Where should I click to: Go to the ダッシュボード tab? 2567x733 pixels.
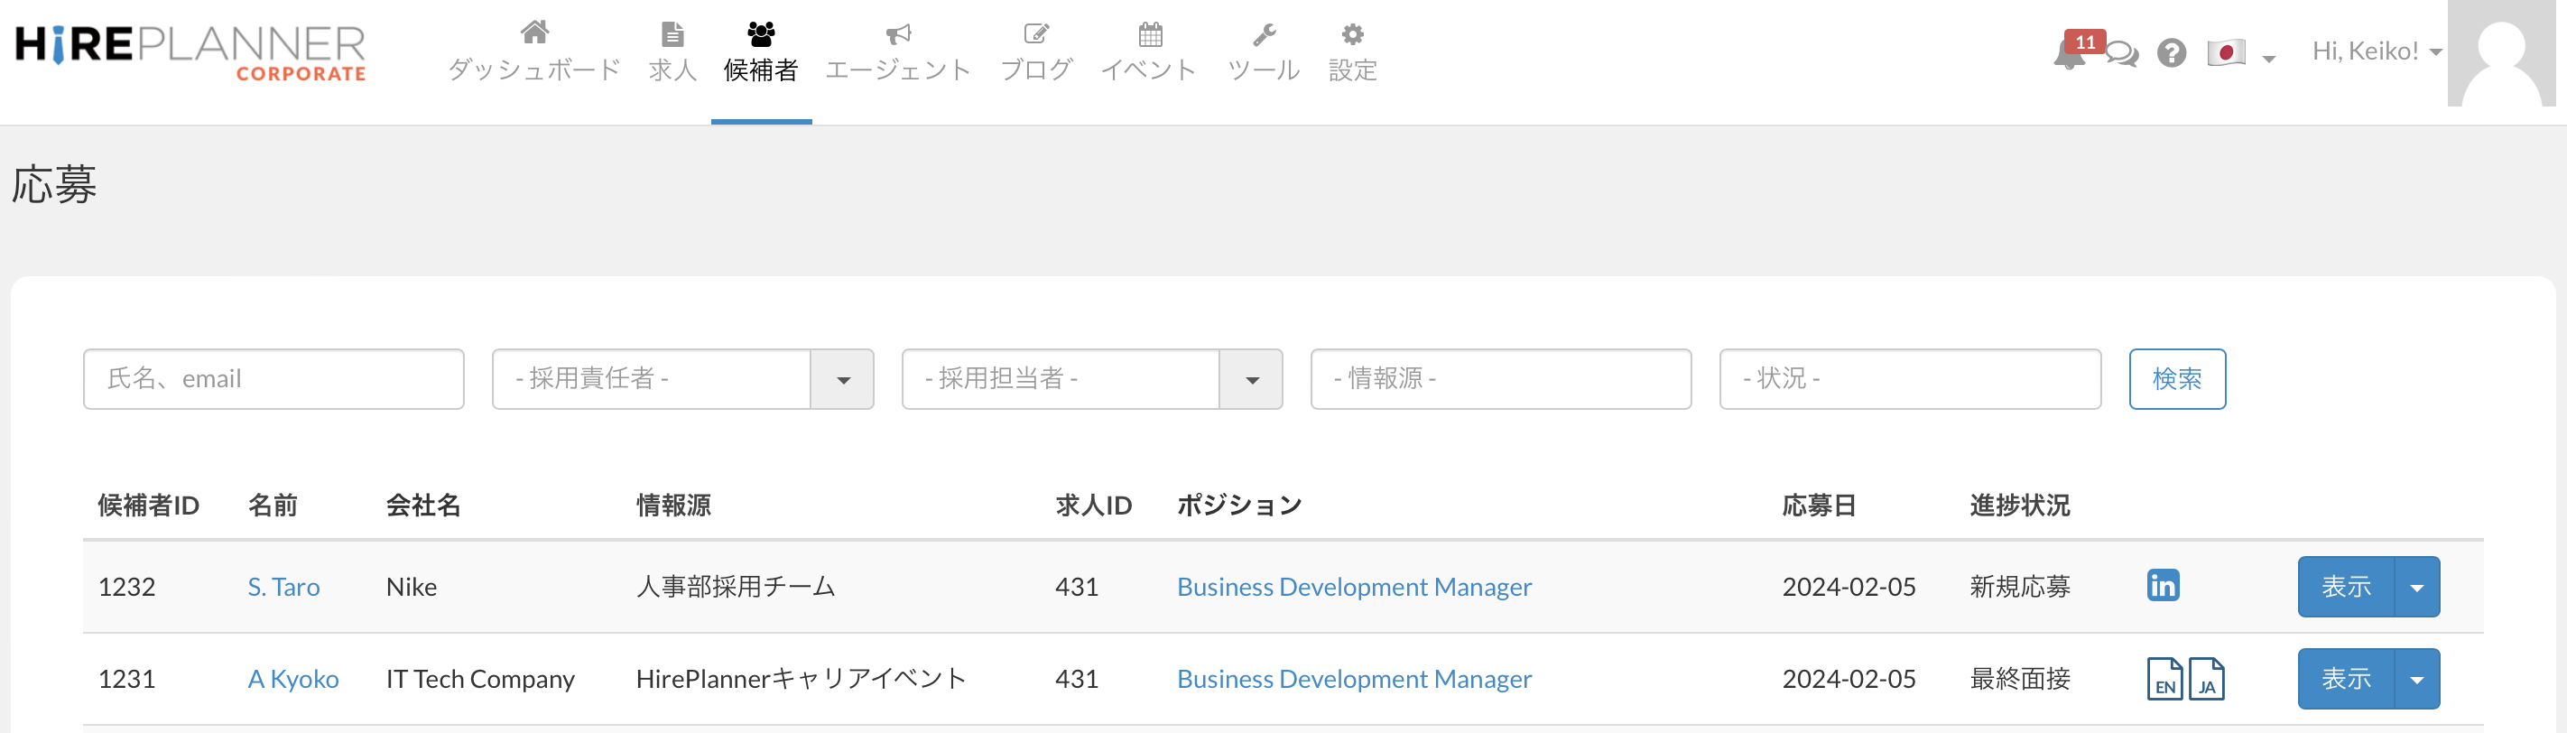pyautogui.click(x=534, y=51)
